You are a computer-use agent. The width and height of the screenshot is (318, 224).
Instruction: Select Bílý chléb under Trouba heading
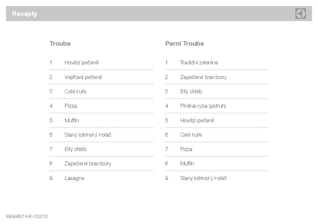[x=75, y=149]
